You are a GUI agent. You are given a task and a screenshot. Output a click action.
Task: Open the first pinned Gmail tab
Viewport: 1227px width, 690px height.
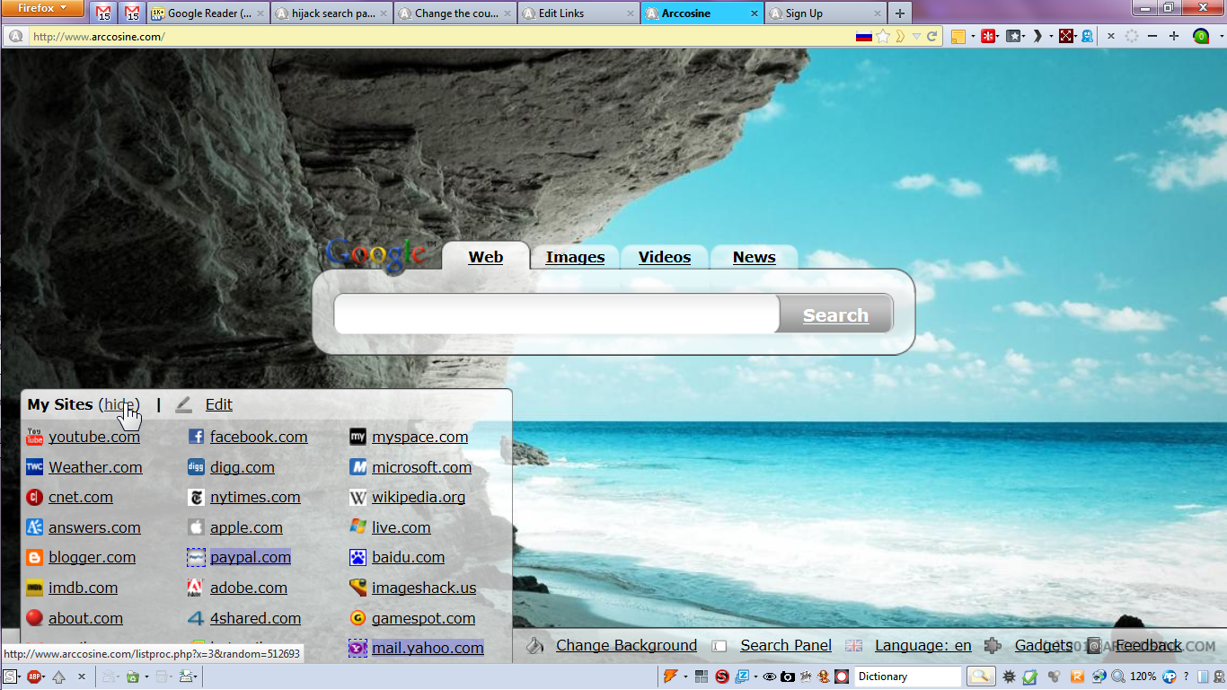[x=104, y=13]
